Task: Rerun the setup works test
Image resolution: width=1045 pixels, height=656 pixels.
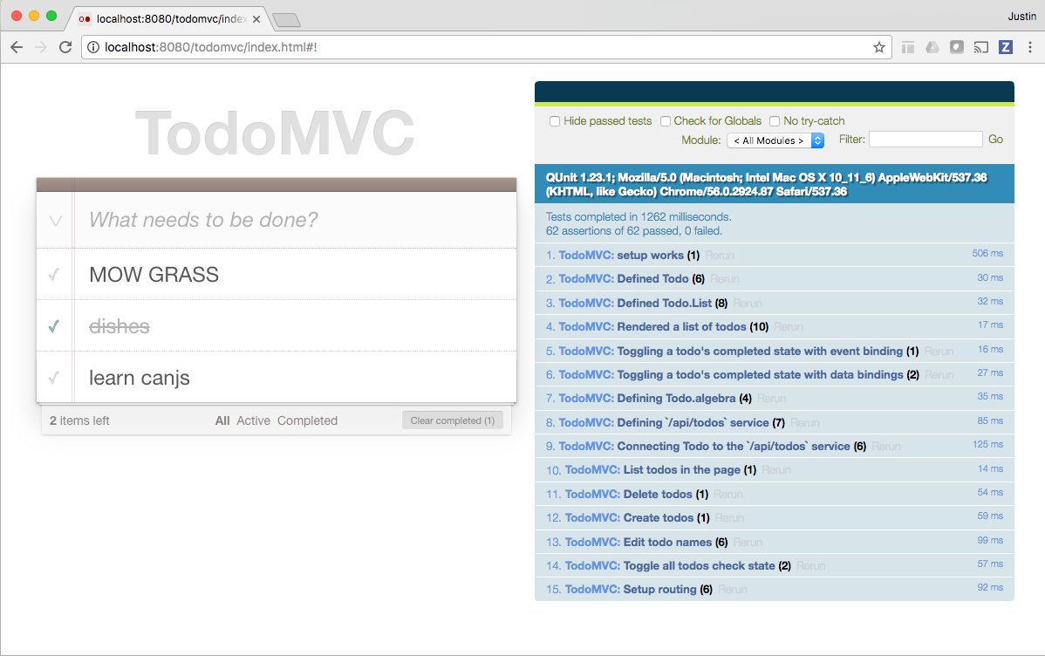Action: 720,256
